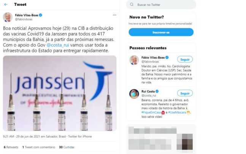Image resolution: width=246 pixels, height=154 pixels.
Task: Follow Fábio Vilas-Boas with Seguir button
Action: pos(185,59)
